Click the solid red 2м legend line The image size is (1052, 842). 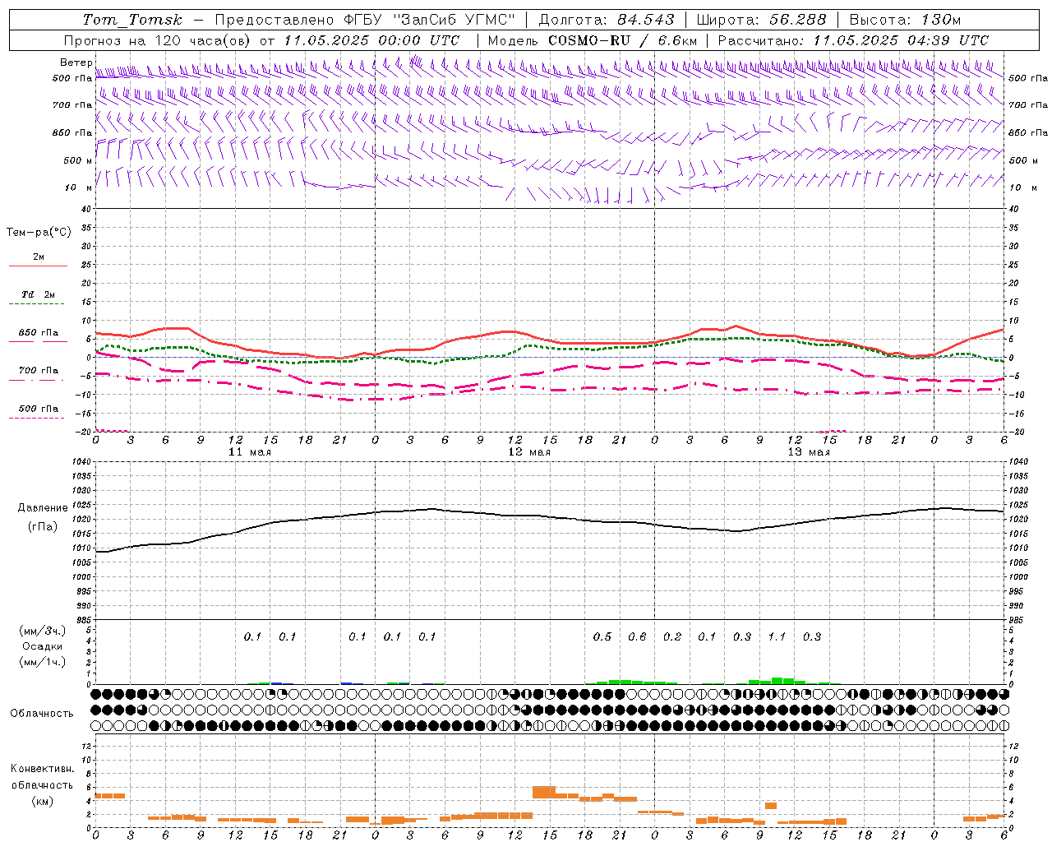(38, 266)
